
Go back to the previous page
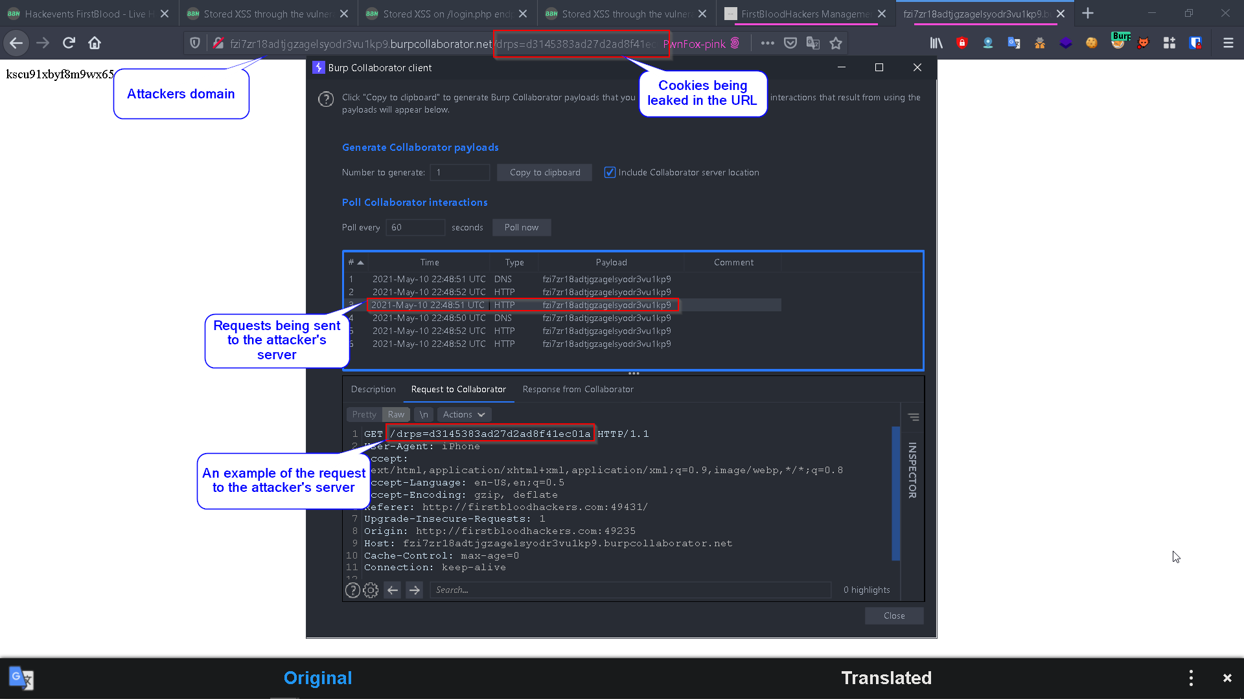pyautogui.click(x=16, y=43)
